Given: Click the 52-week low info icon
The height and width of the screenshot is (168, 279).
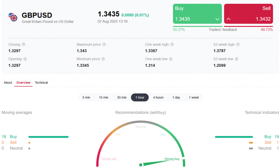Looking at the screenshot, I should (x=237, y=59).
